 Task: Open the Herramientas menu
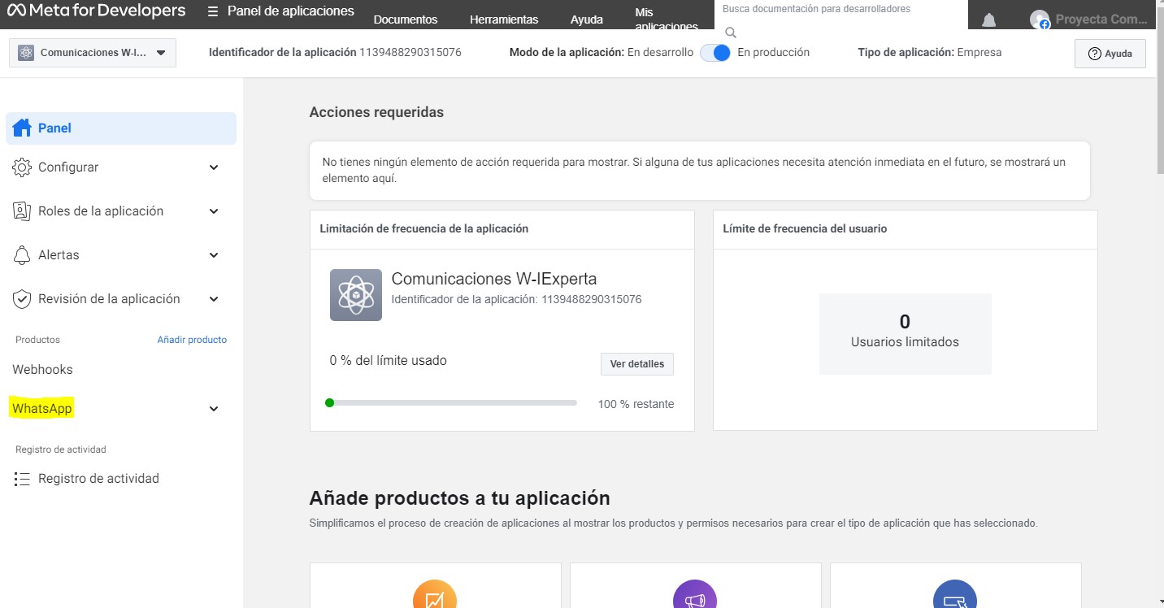tap(504, 20)
